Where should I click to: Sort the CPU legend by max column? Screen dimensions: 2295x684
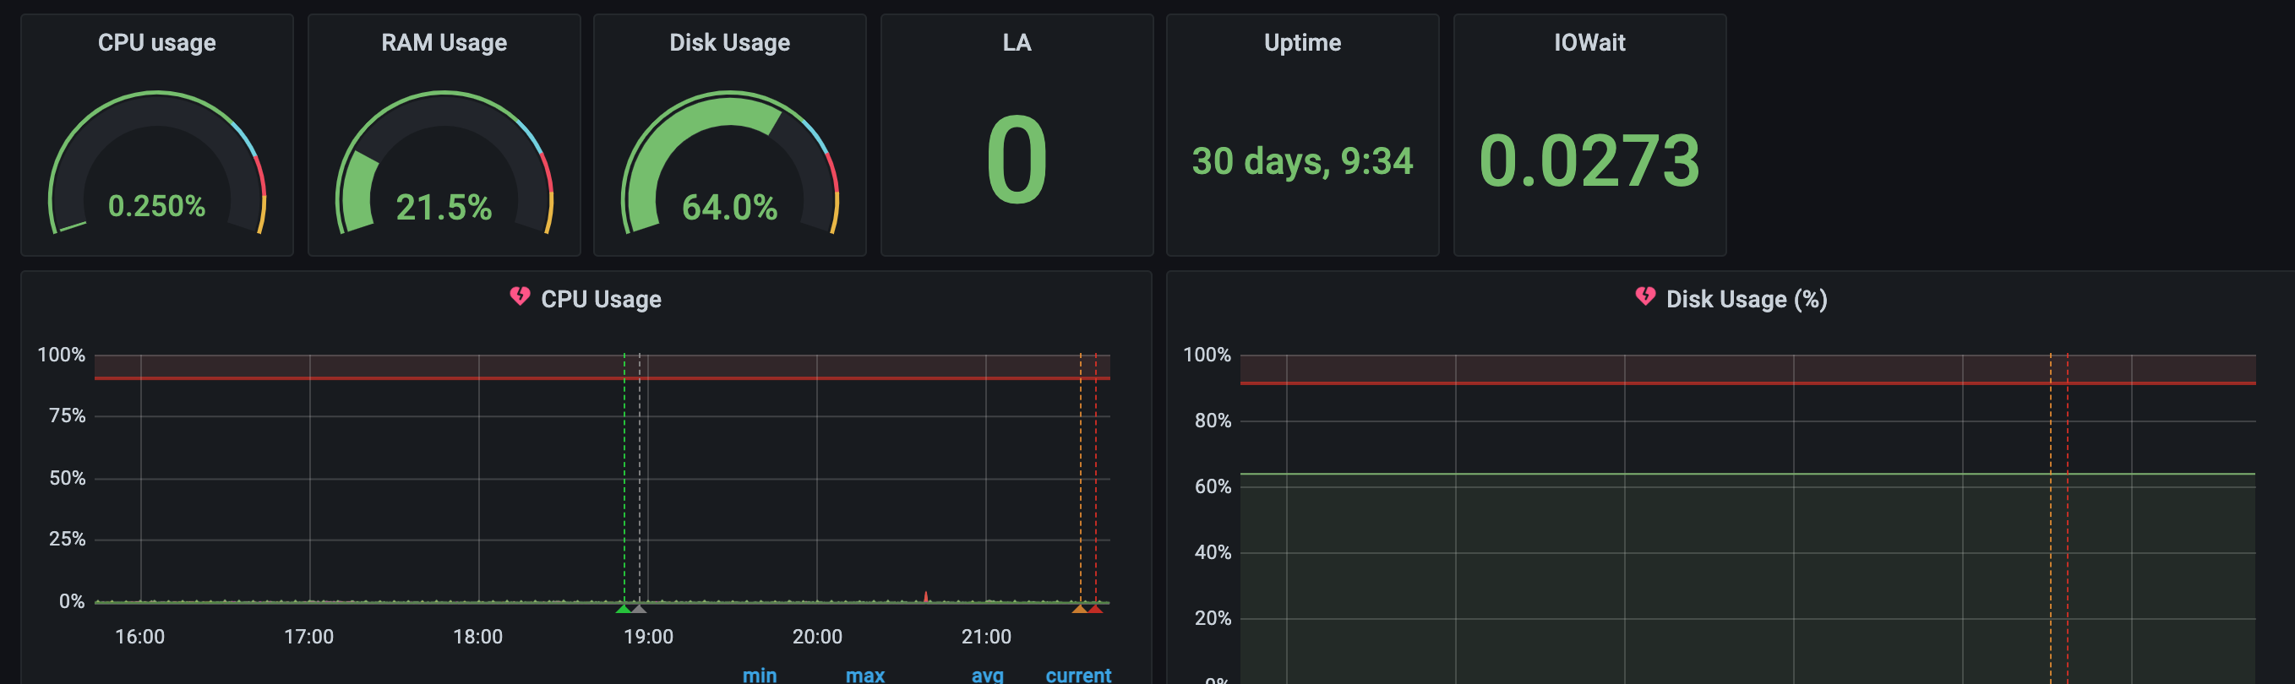click(865, 675)
